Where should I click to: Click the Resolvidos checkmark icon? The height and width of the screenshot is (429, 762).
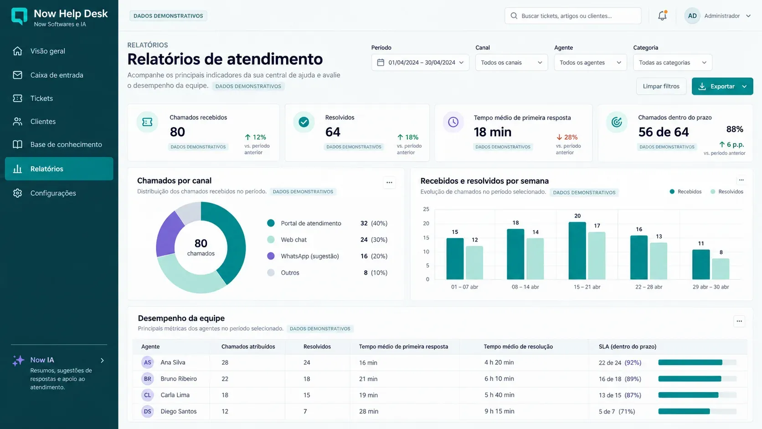pyautogui.click(x=304, y=122)
